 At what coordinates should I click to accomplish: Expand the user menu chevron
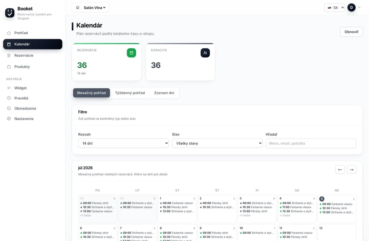pos(359,8)
